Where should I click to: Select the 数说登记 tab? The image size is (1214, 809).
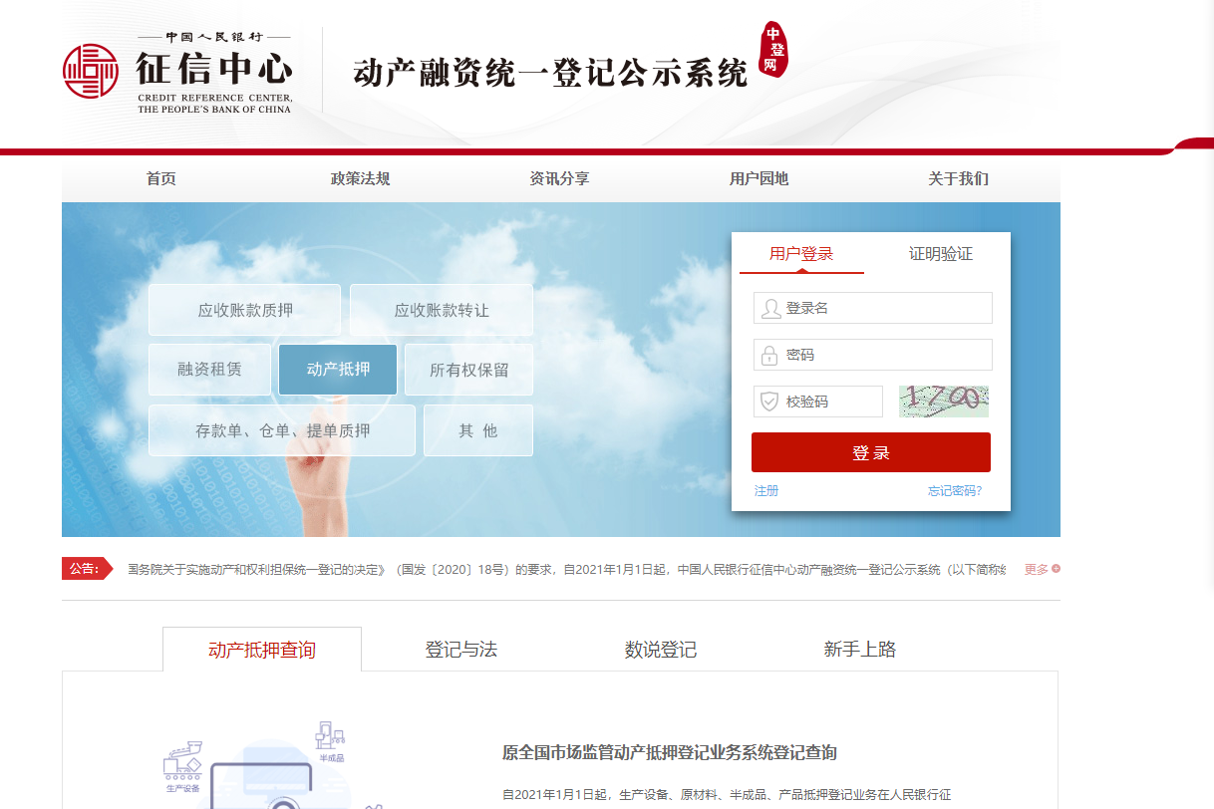(x=661, y=650)
